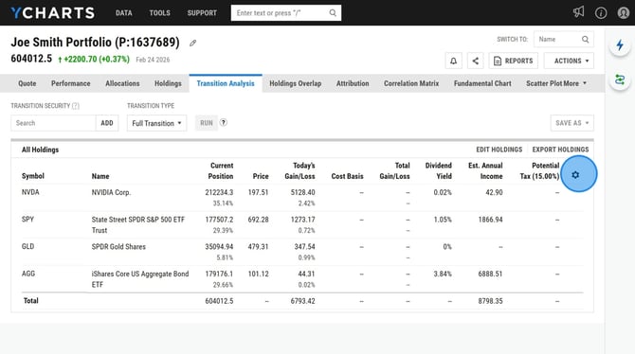Click the AGG symbol
635x354 pixels.
pos(28,274)
